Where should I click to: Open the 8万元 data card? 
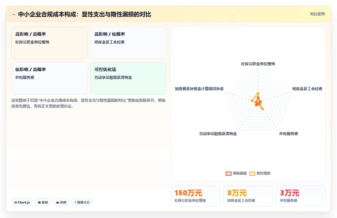[x=248, y=196]
